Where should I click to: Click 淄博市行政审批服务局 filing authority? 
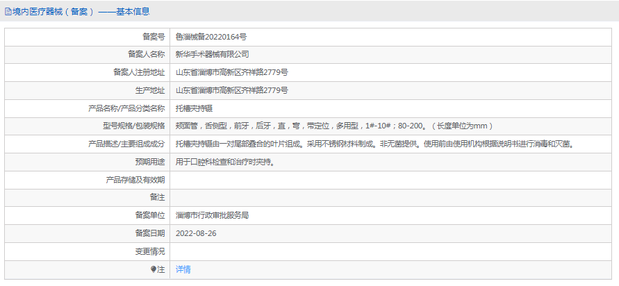click(212, 216)
